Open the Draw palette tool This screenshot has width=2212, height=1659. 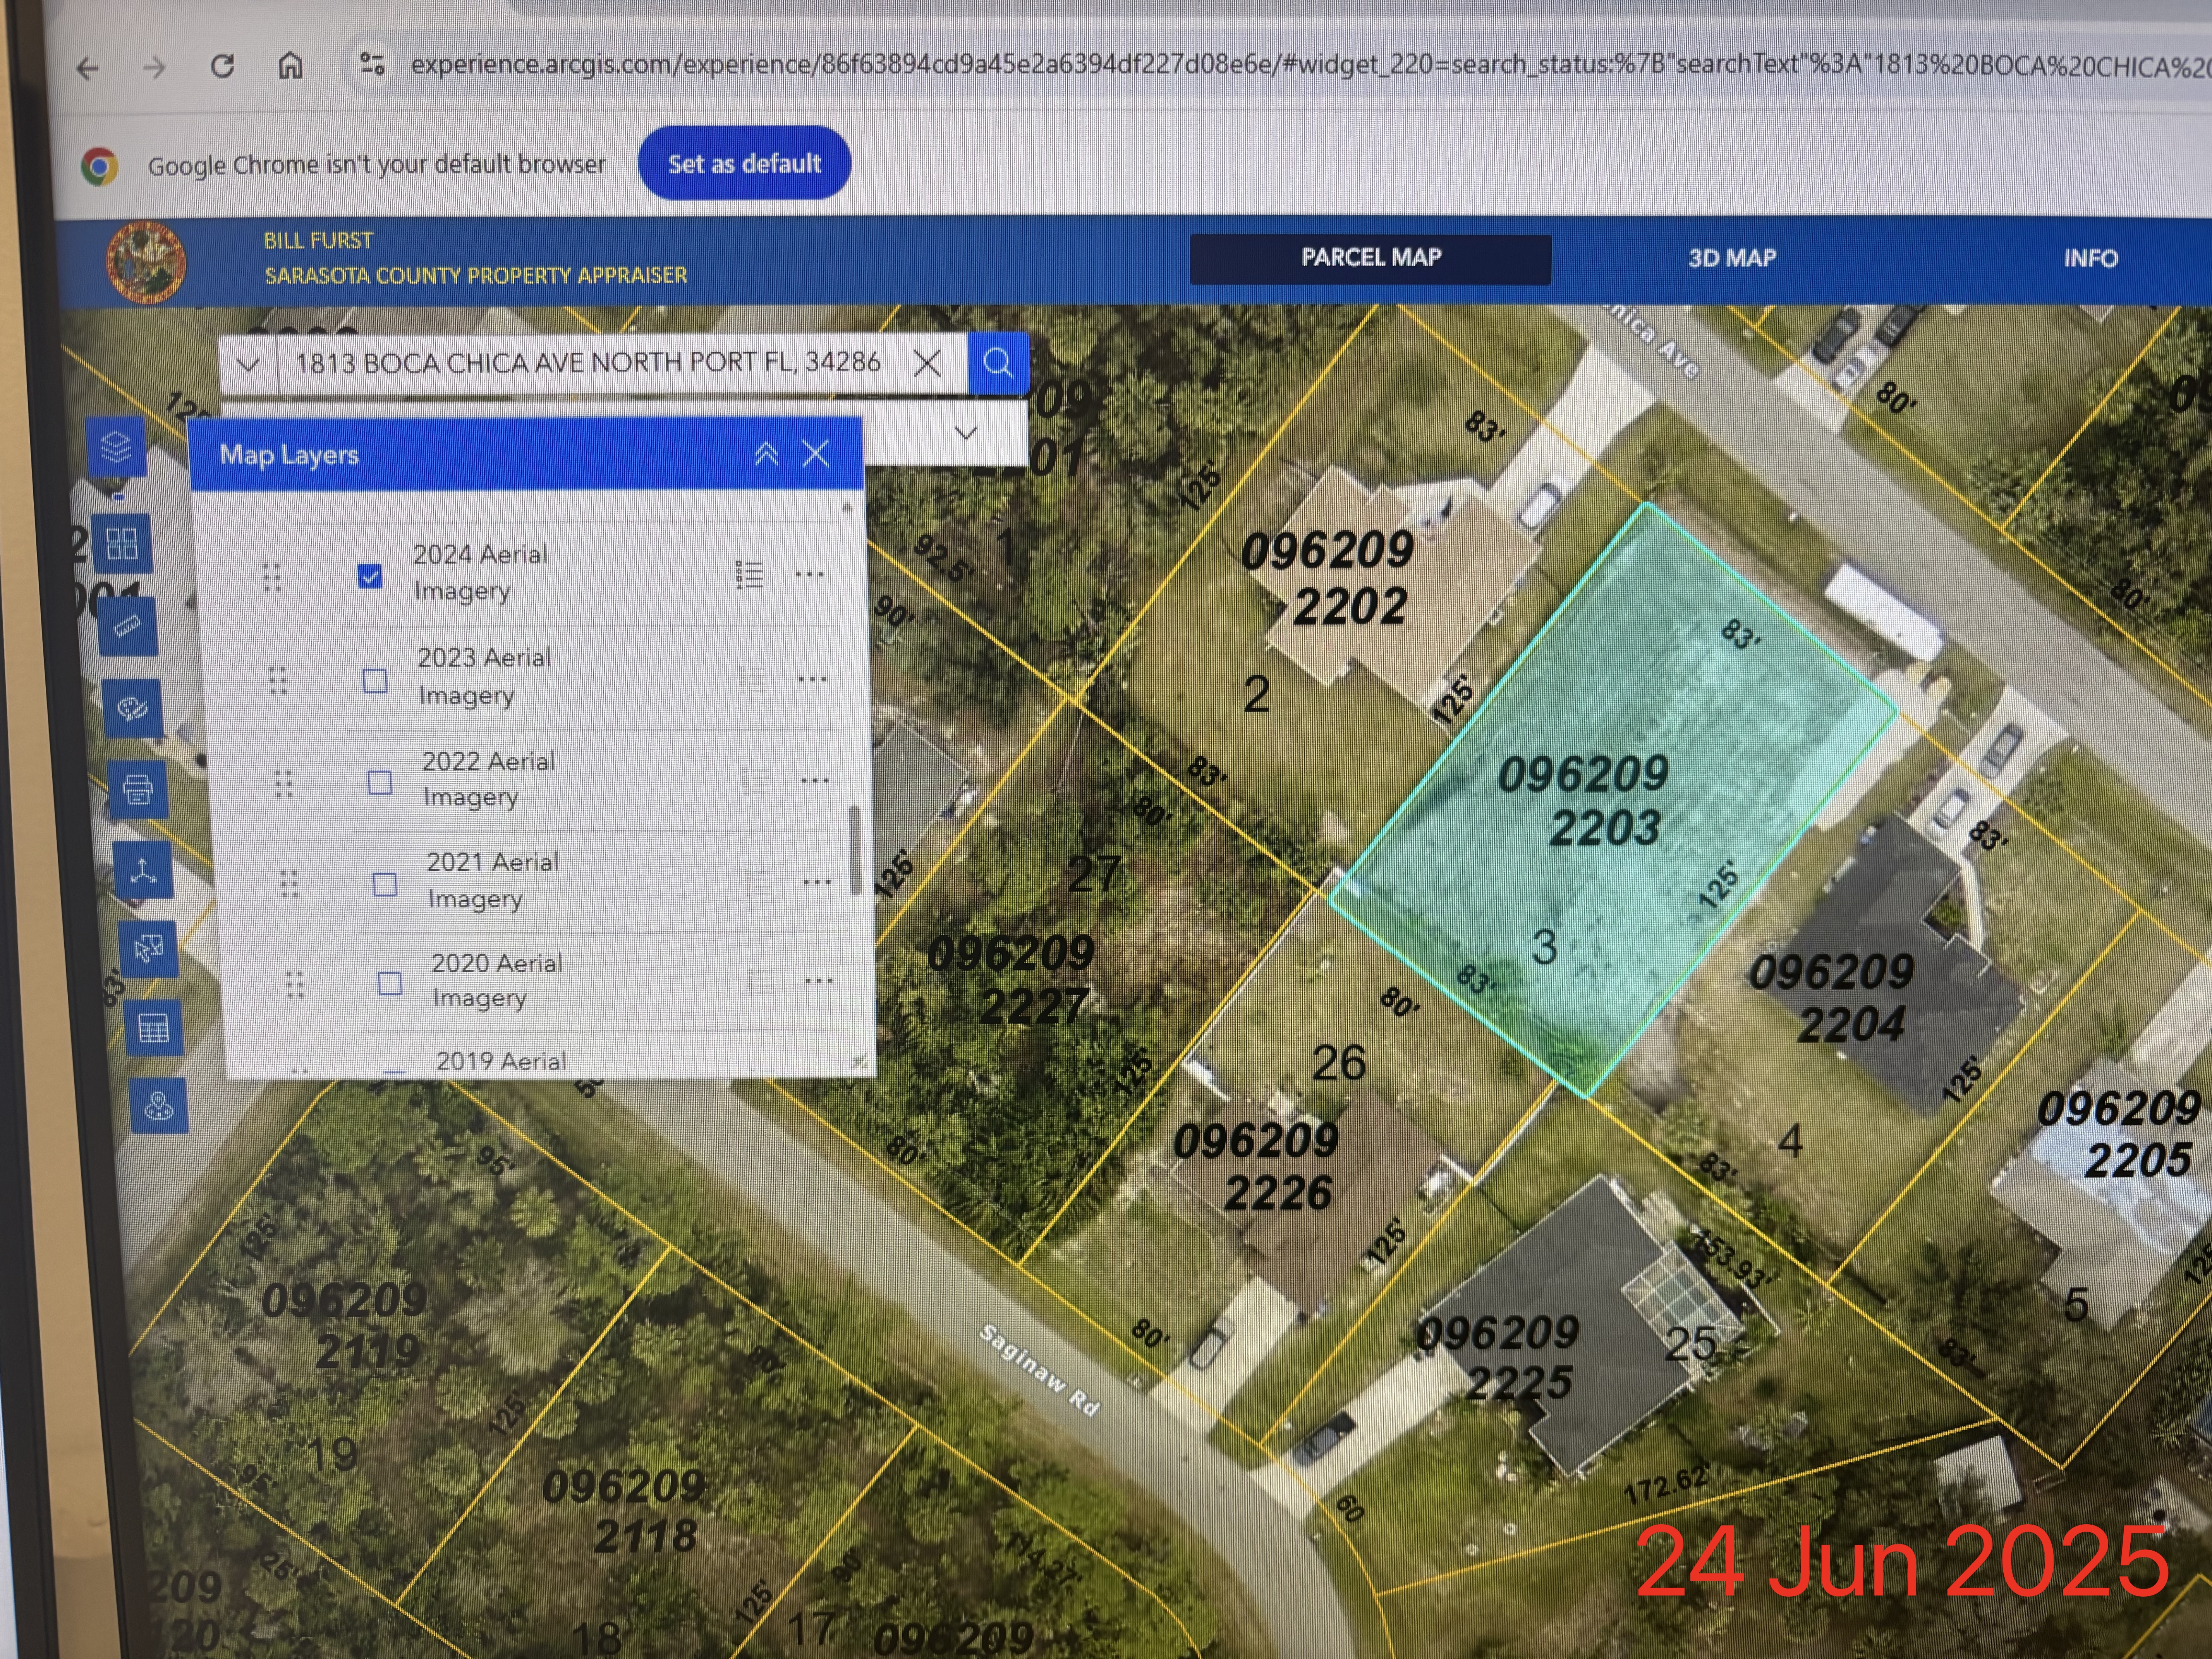133,708
